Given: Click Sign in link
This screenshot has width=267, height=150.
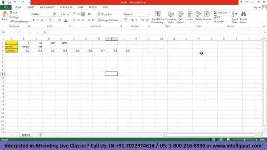Looking at the screenshot, I should (x=257, y=7).
